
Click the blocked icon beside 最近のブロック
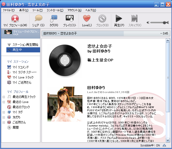[9, 107]
